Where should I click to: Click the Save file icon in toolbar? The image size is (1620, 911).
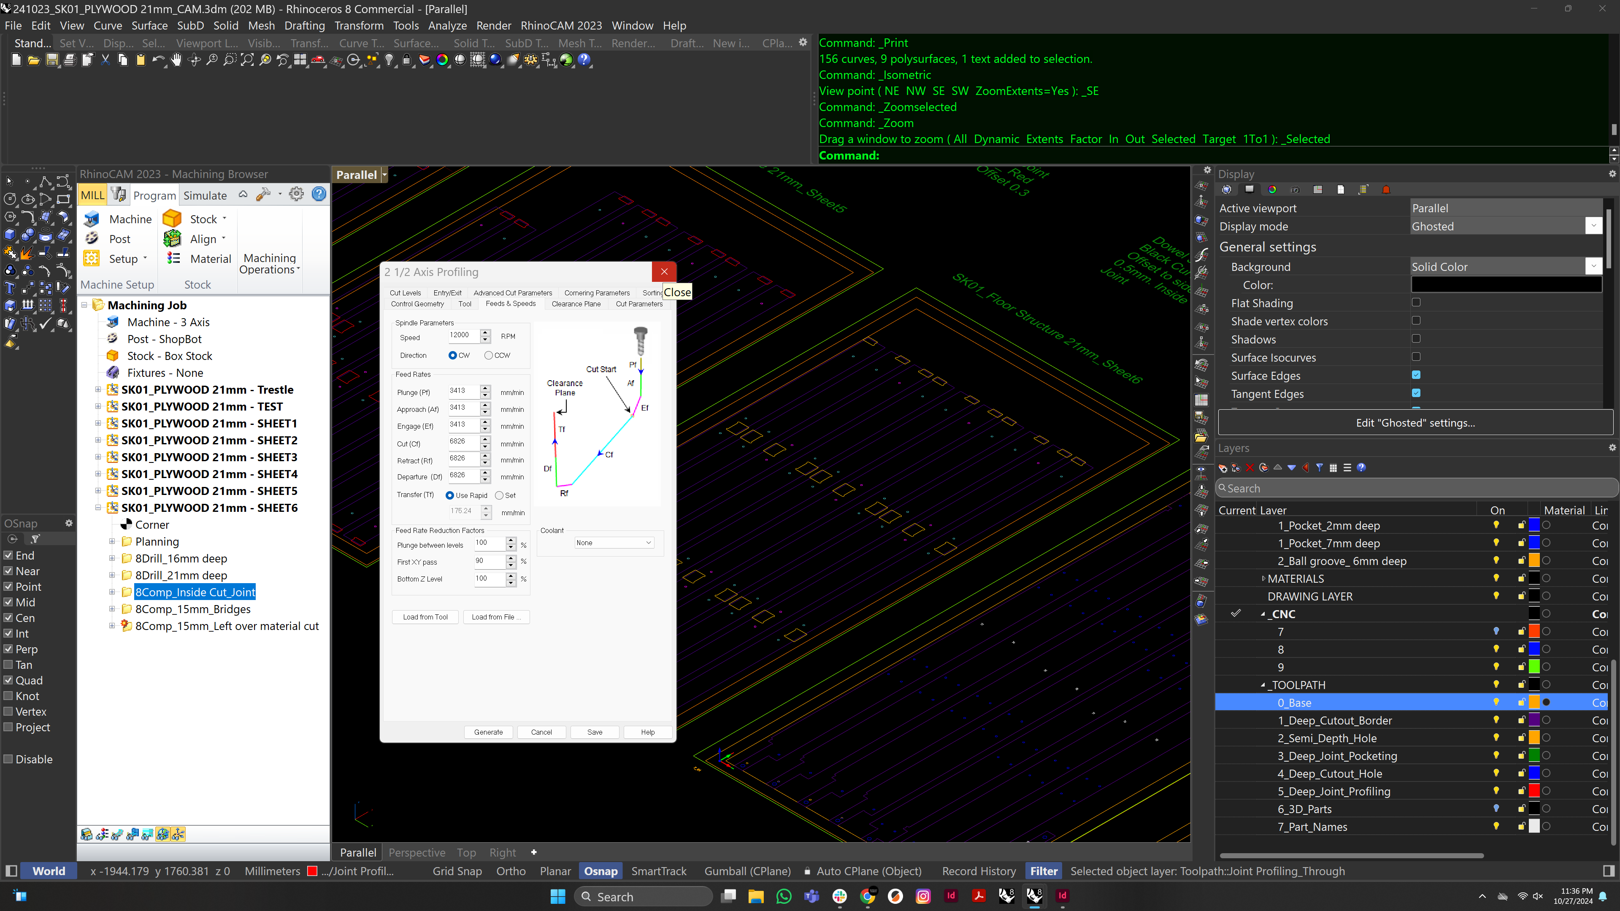(x=52, y=60)
